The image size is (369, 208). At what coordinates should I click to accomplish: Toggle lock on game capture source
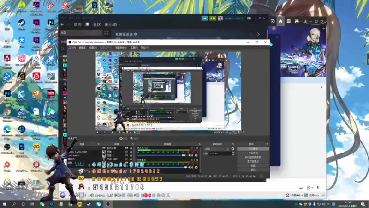[x=131, y=148]
